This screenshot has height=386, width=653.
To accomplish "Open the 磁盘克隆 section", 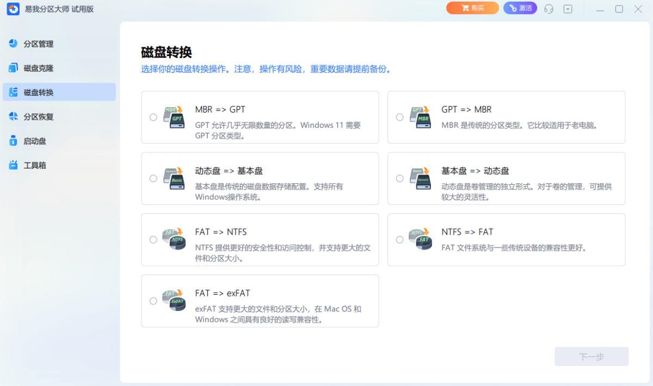I will pos(59,68).
